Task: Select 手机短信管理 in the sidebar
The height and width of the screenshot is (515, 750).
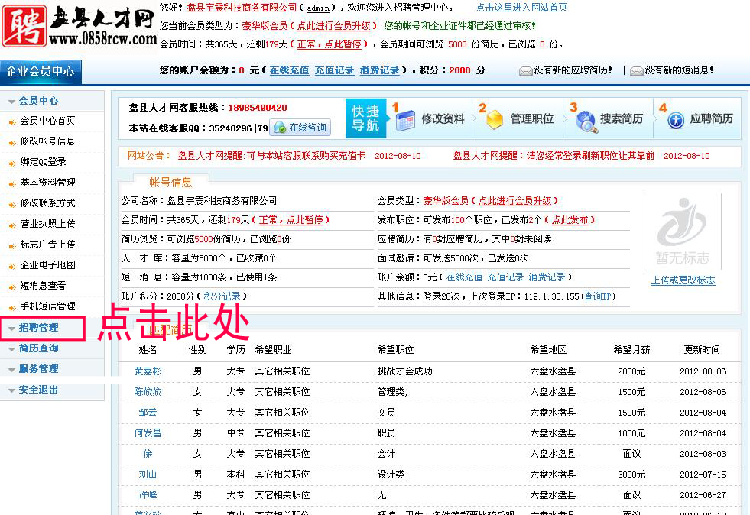Action: [x=47, y=306]
